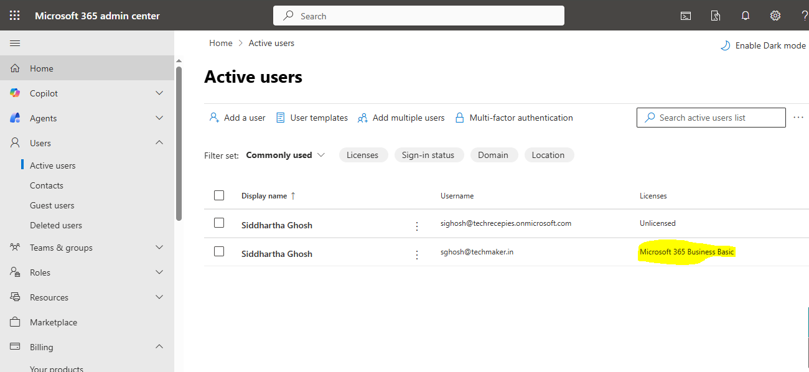Screen dimensions: 809x372
Task: Open more actions ellipsis beside user search
Action: (x=798, y=118)
